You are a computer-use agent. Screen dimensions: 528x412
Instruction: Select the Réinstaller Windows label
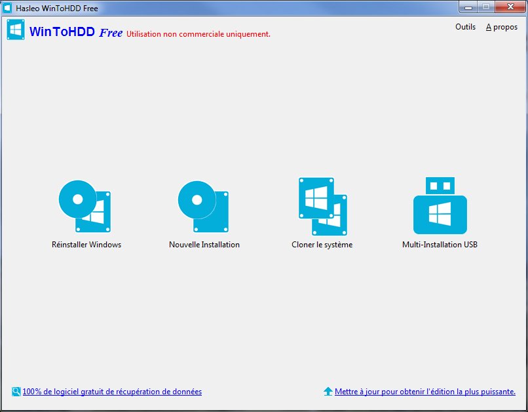tap(86, 245)
